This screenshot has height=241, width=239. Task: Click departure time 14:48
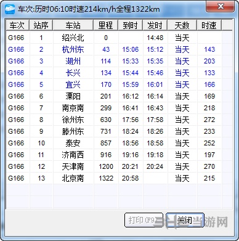coord(155,38)
